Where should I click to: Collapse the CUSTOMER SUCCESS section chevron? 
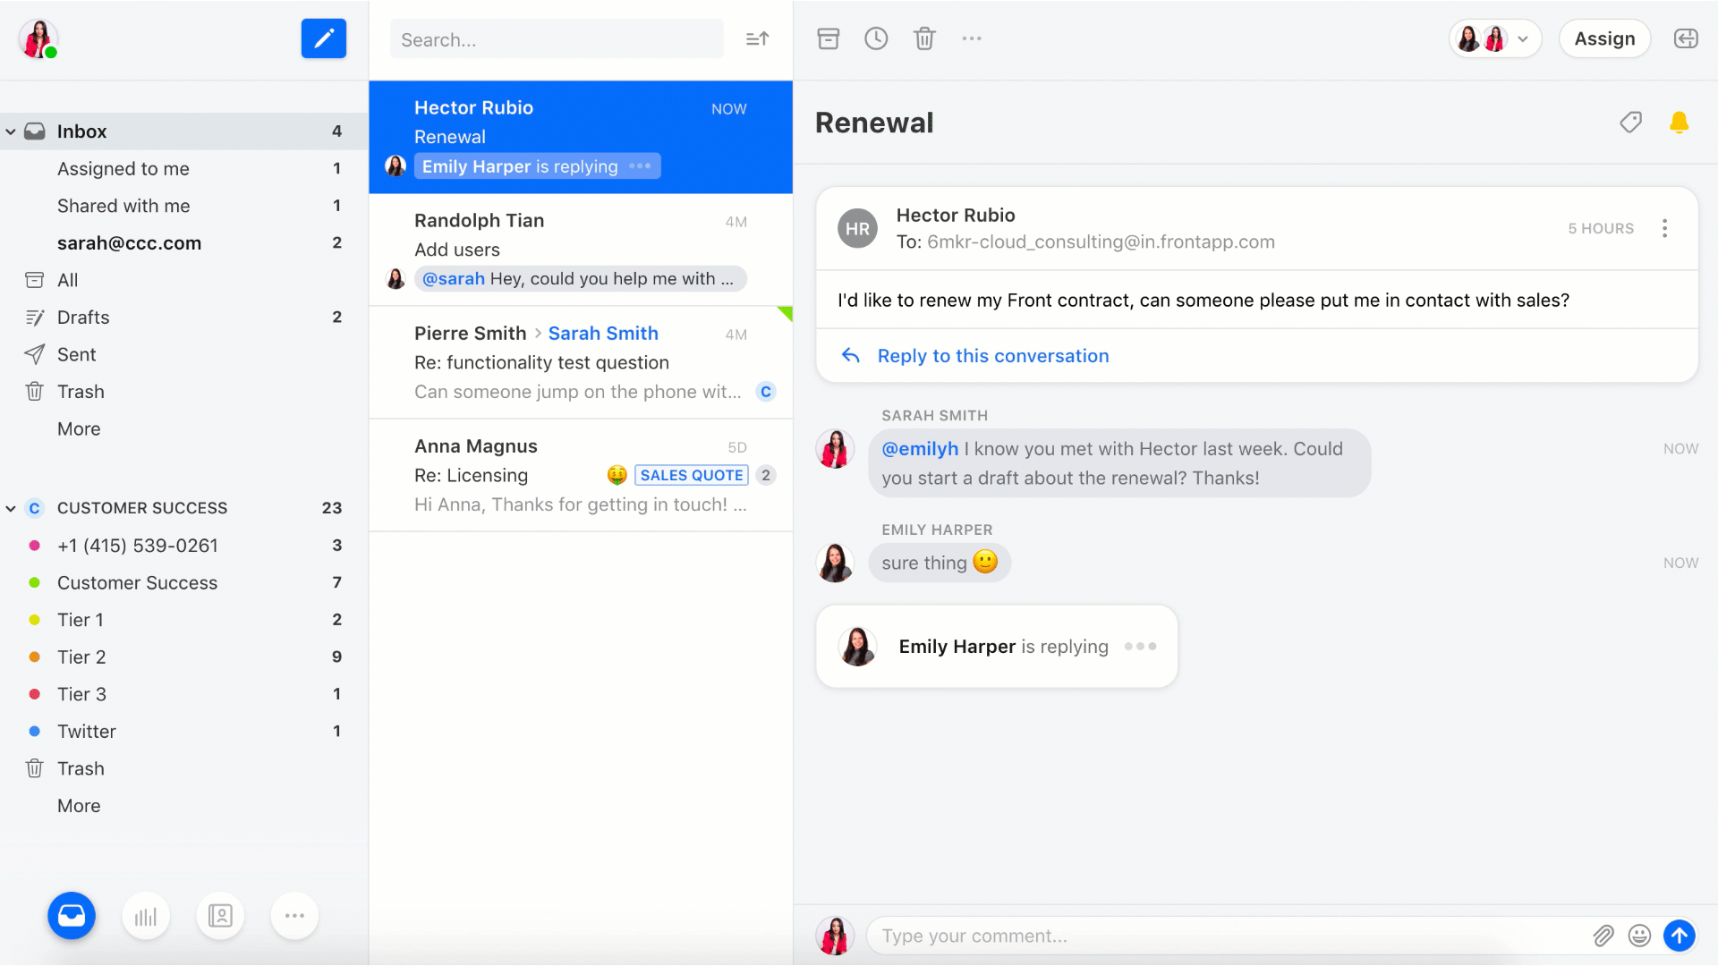coord(11,508)
